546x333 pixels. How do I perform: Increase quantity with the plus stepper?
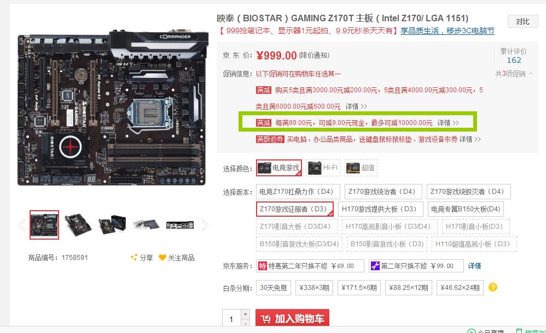pos(246,314)
